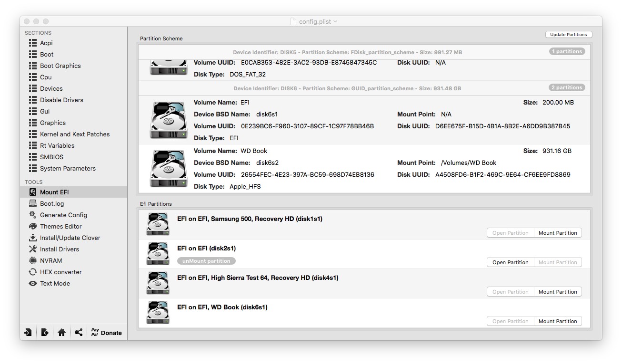622x364 pixels.
Task: Click the list icon beside Acpi
Action: [x=33, y=43]
